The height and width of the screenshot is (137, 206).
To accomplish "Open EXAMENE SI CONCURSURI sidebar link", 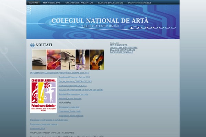I will [123, 50].
